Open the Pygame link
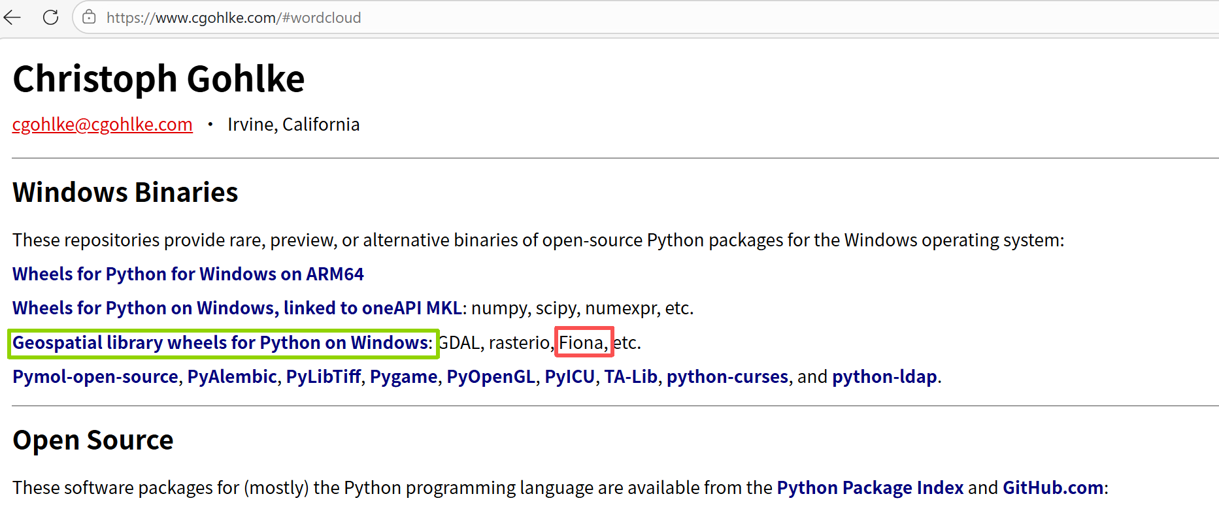Viewport: 1219px width, 509px height. tap(404, 376)
